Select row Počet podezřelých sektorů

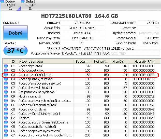click(x=79, y=127)
